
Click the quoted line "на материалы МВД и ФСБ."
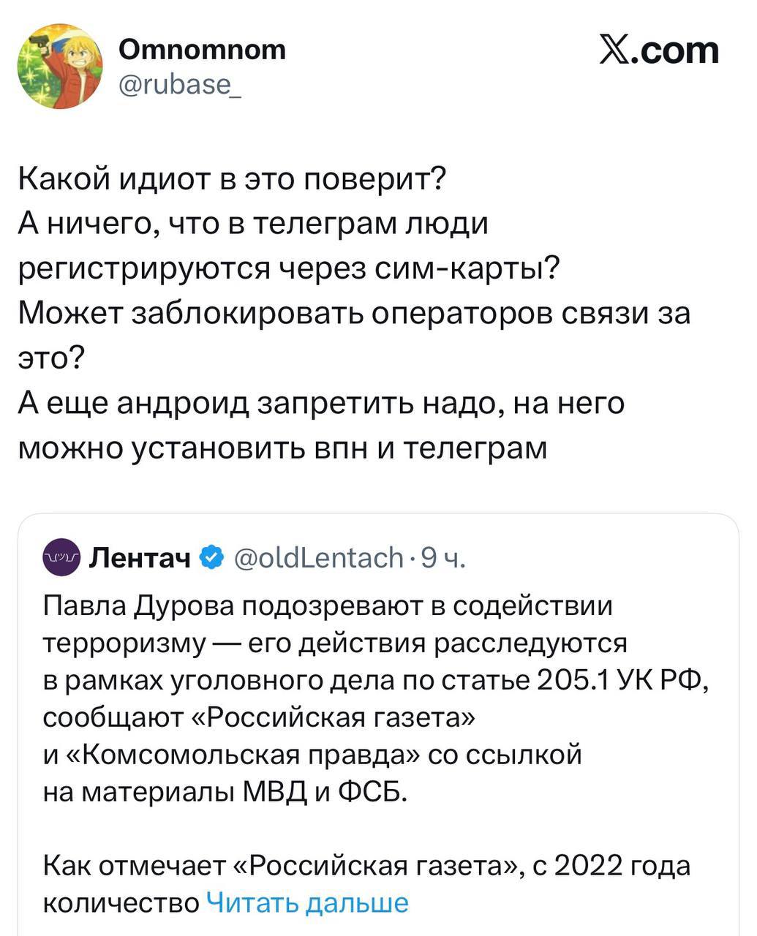point(223,790)
